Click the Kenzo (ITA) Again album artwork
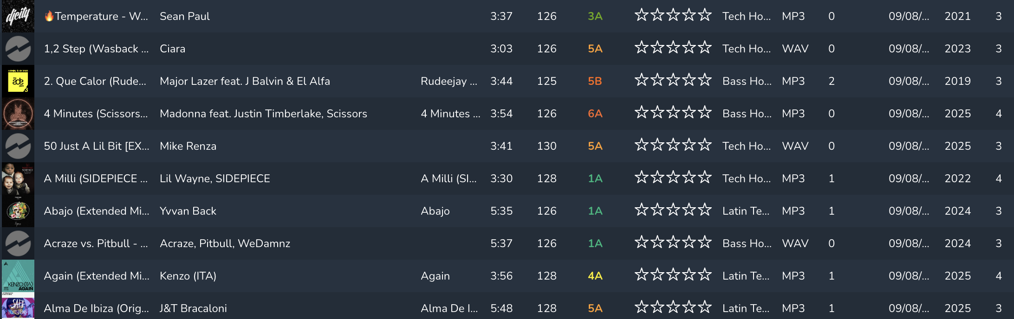This screenshot has height=319, width=1014. tap(18, 276)
